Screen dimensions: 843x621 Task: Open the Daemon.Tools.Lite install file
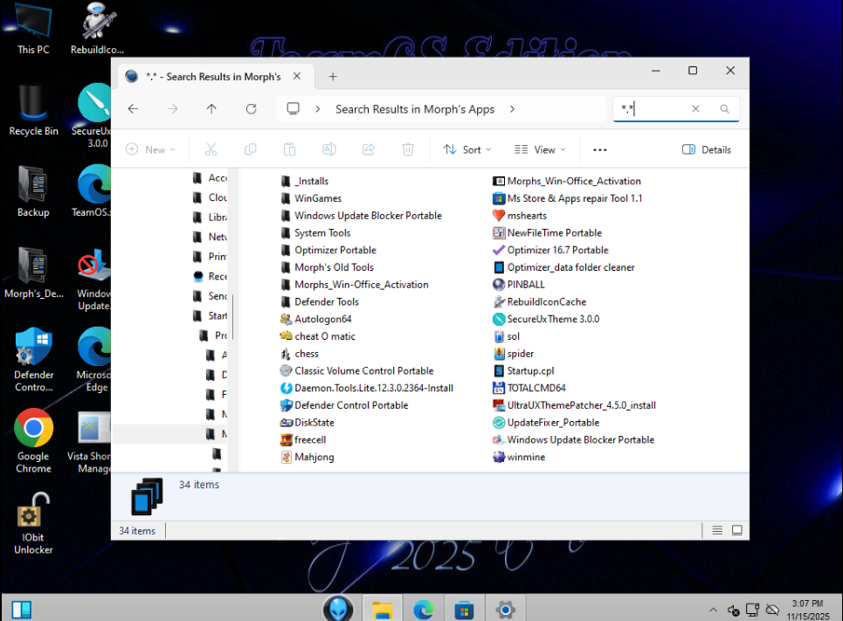(373, 388)
